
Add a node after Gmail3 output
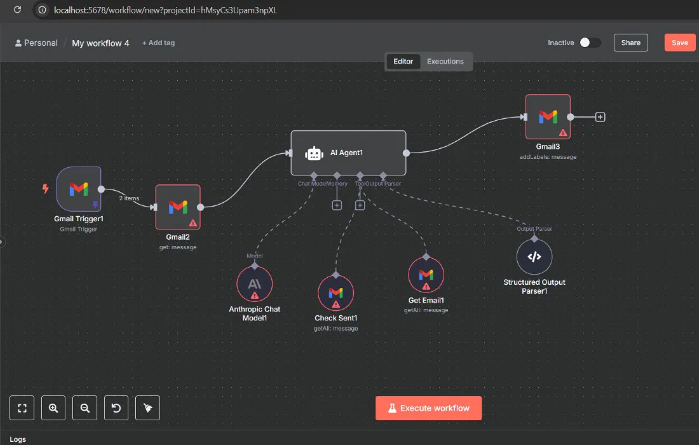point(600,117)
